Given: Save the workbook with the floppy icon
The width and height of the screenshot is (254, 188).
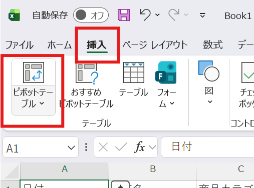Looking at the screenshot, I should coord(124,15).
